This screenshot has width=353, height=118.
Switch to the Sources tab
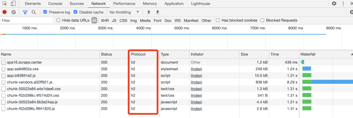click(77, 4)
